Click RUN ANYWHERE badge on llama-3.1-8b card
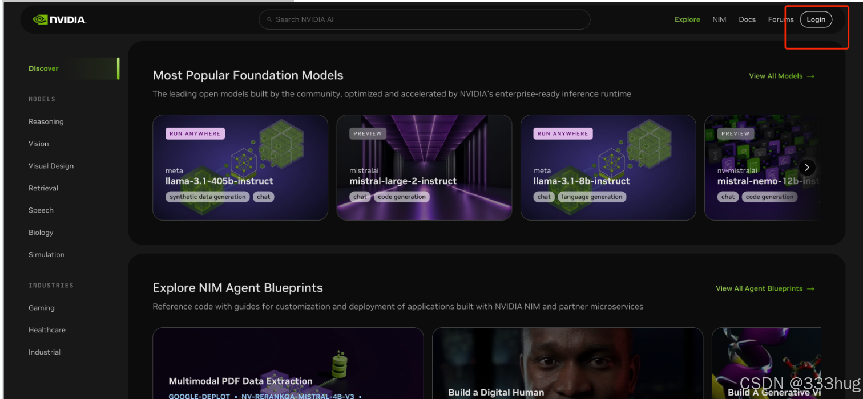Viewport: 863px width, 399px height. (x=563, y=133)
